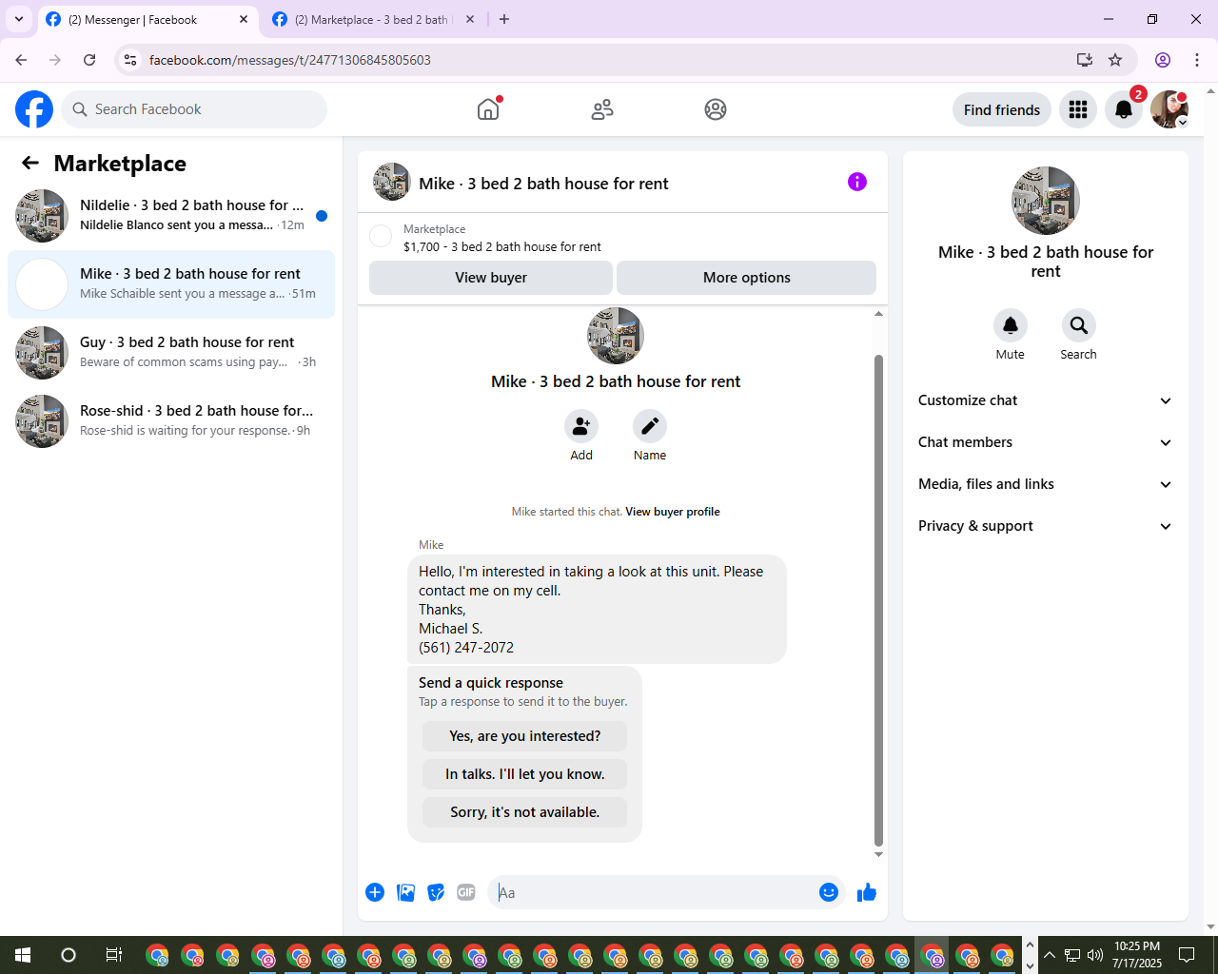Click the Search Facebook field
This screenshot has width=1218, height=974.
click(x=194, y=109)
